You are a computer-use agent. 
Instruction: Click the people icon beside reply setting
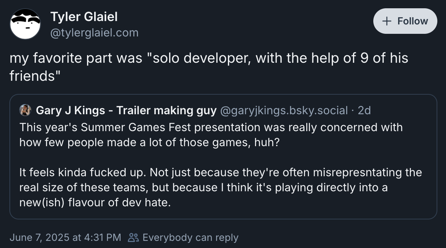[x=133, y=237]
